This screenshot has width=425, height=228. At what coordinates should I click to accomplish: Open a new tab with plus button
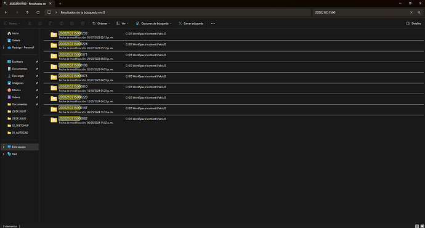click(x=60, y=4)
